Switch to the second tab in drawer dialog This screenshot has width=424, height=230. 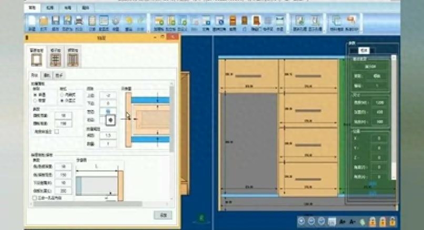coord(48,75)
